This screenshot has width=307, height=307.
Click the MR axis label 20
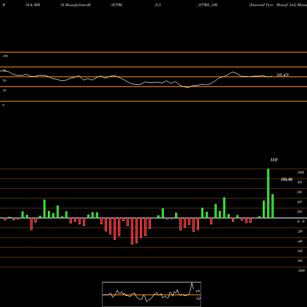(x=300, y=212)
